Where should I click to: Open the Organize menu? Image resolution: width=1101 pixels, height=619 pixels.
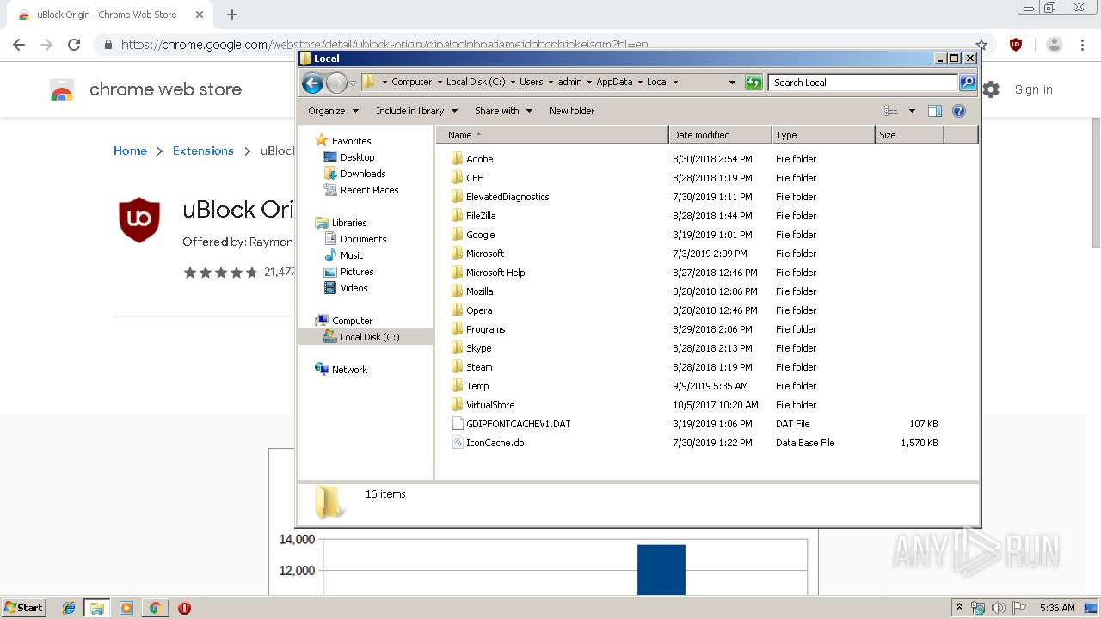[333, 111]
